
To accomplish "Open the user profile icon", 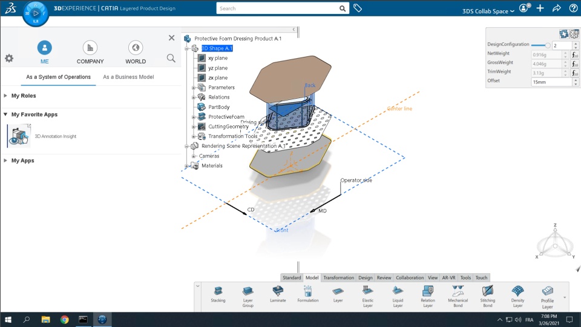I will coord(524,8).
